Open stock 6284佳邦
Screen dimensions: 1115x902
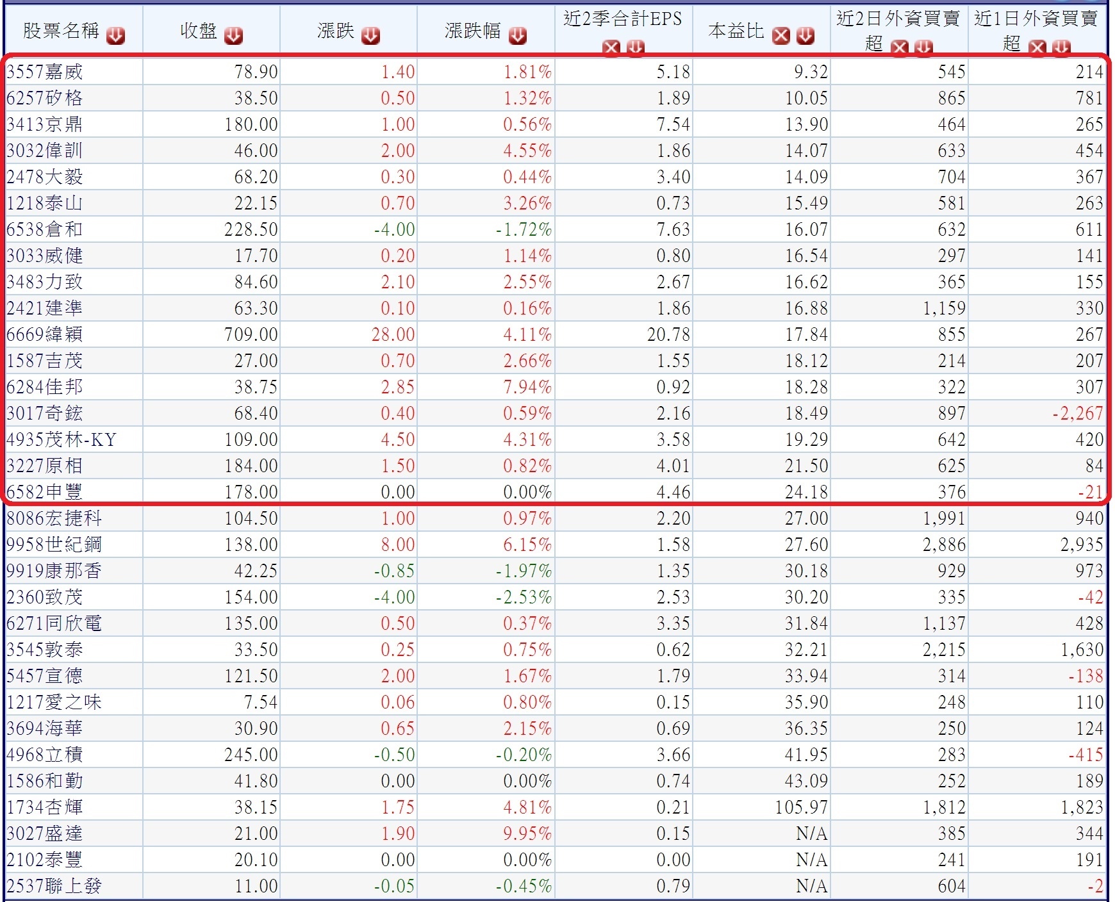[45, 387]
